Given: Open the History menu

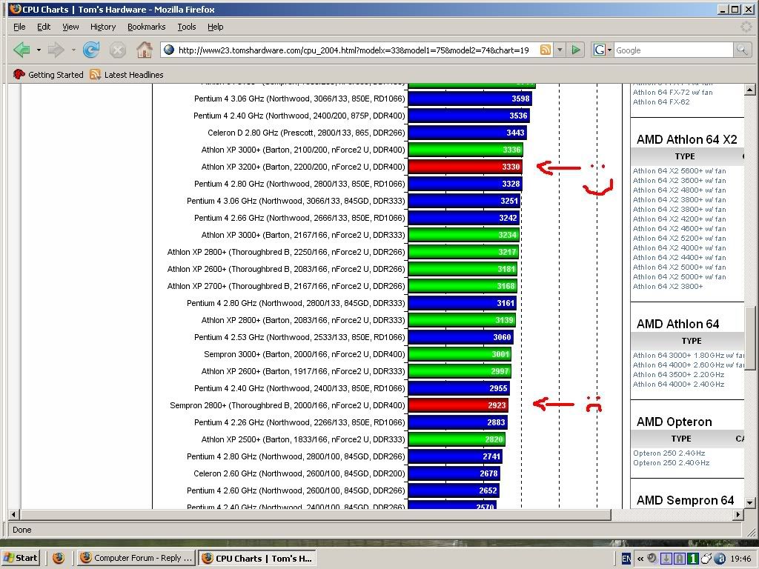Looking at the screenshot, I should 103,27.
